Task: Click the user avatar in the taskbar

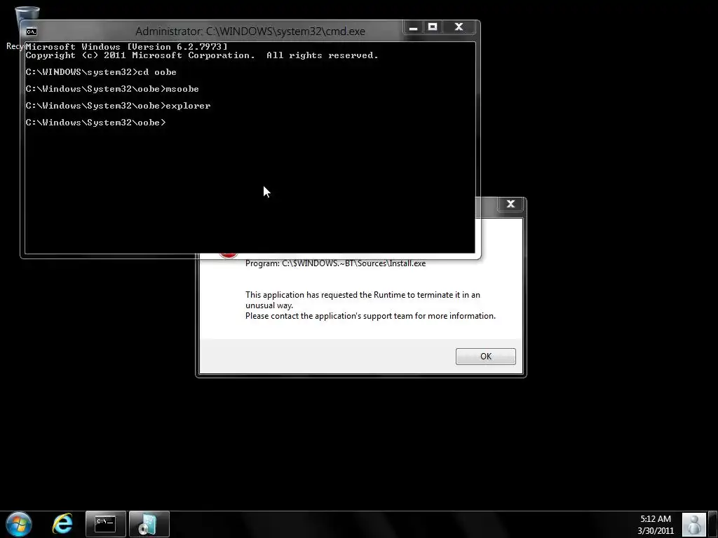Action: click(x=694, y=524)
